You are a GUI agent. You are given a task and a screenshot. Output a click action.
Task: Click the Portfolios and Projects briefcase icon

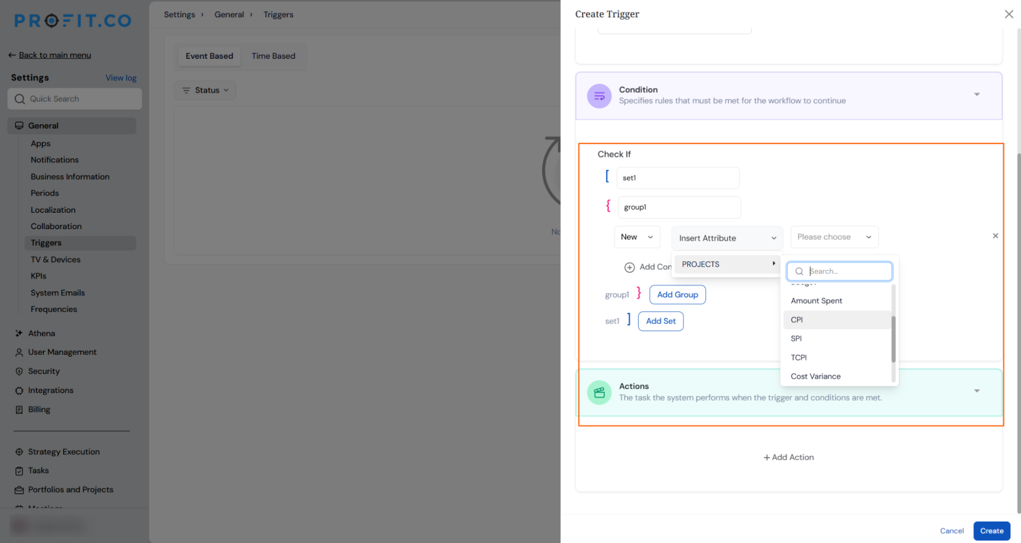19,490
